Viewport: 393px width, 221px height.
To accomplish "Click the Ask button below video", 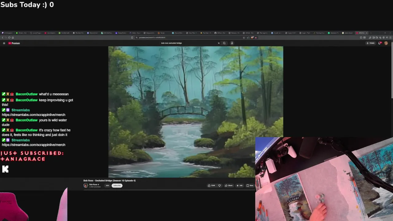I will pyautogui.click(x=239, y=185).
